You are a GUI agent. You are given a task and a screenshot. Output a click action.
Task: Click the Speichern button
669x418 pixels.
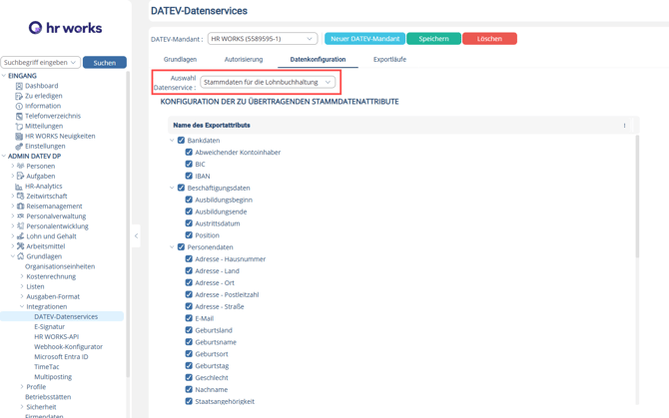[433, 39]
